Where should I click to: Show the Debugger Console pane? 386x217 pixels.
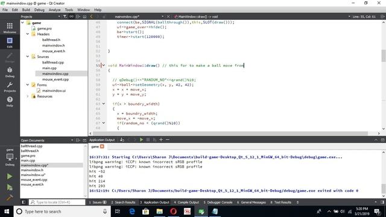click(218, 203)
